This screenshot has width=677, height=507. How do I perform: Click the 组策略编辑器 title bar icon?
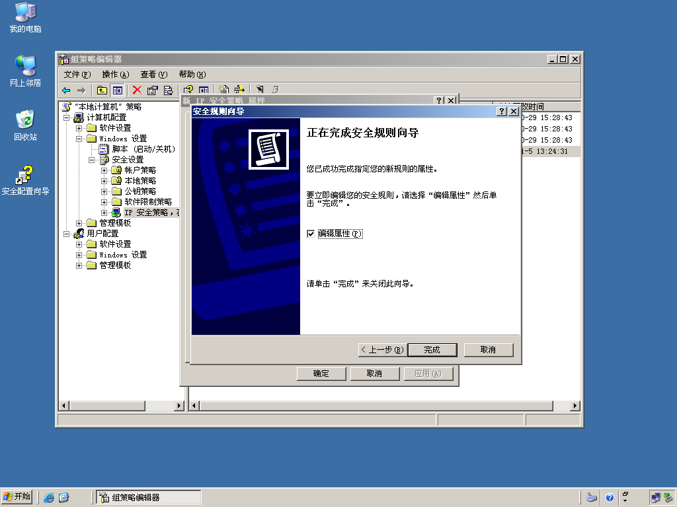[x=64, y=59]
